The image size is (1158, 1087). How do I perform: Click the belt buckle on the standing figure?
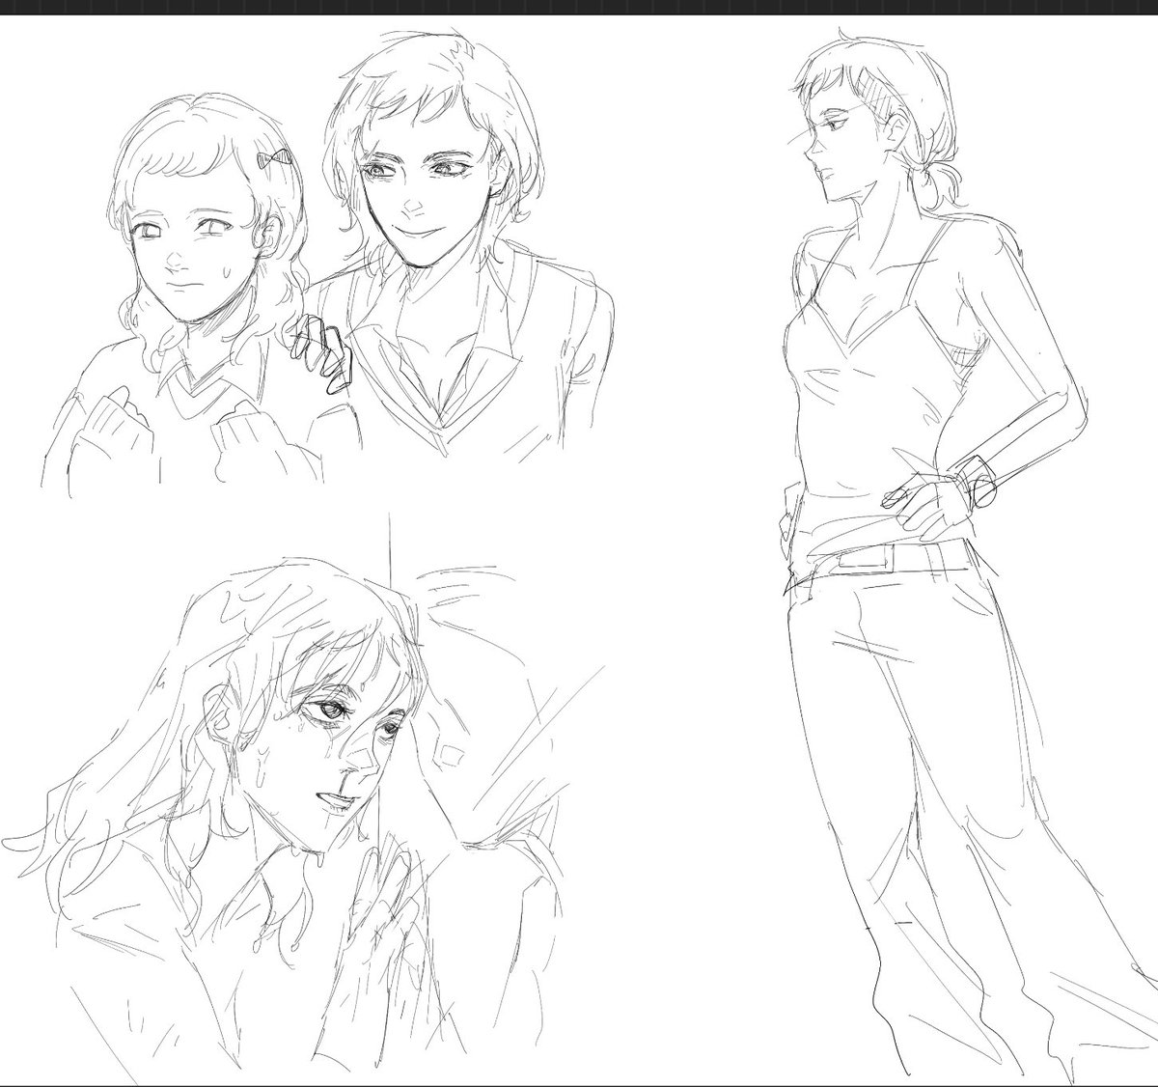868,559
